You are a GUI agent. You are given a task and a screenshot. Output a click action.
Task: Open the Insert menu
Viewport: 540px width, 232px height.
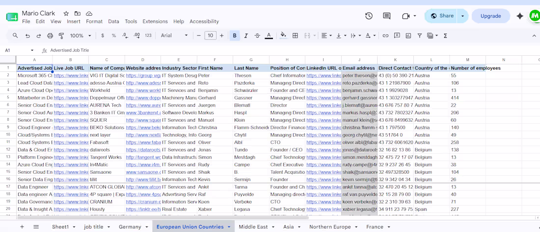point(73,21)
